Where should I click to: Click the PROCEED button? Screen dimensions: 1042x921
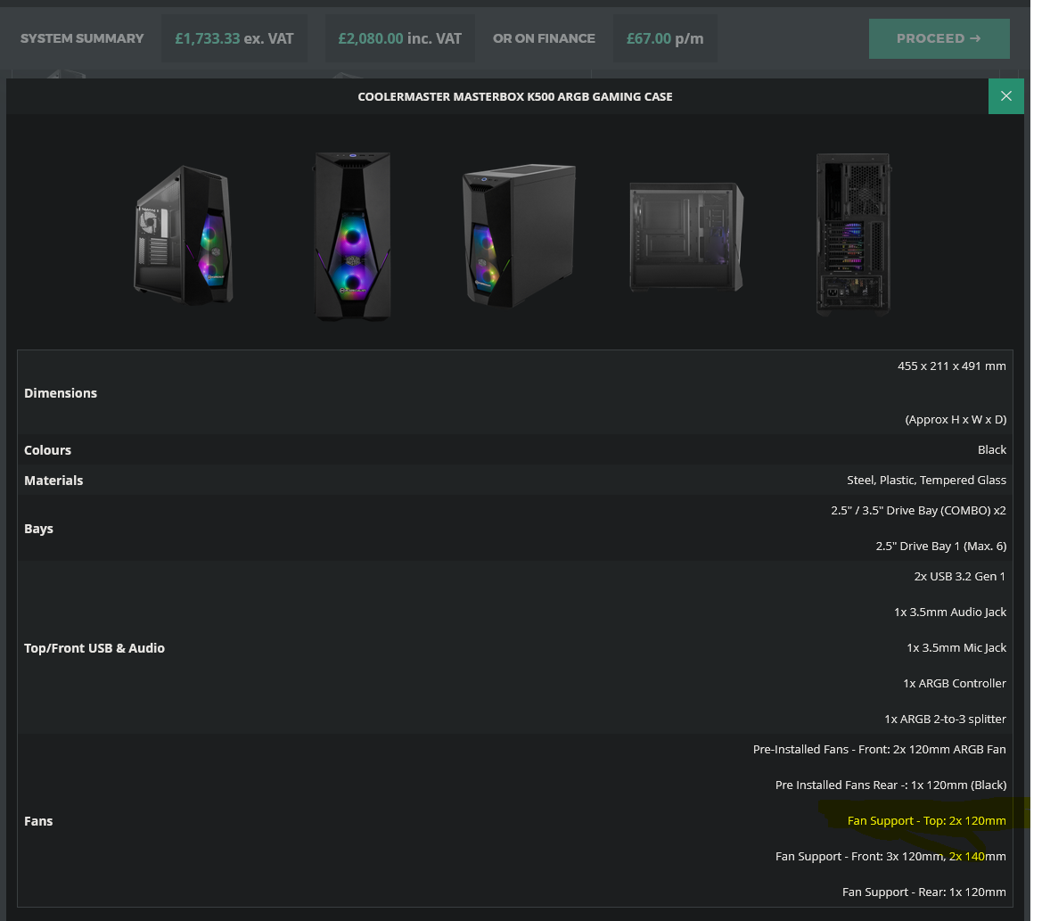(939, 38)
